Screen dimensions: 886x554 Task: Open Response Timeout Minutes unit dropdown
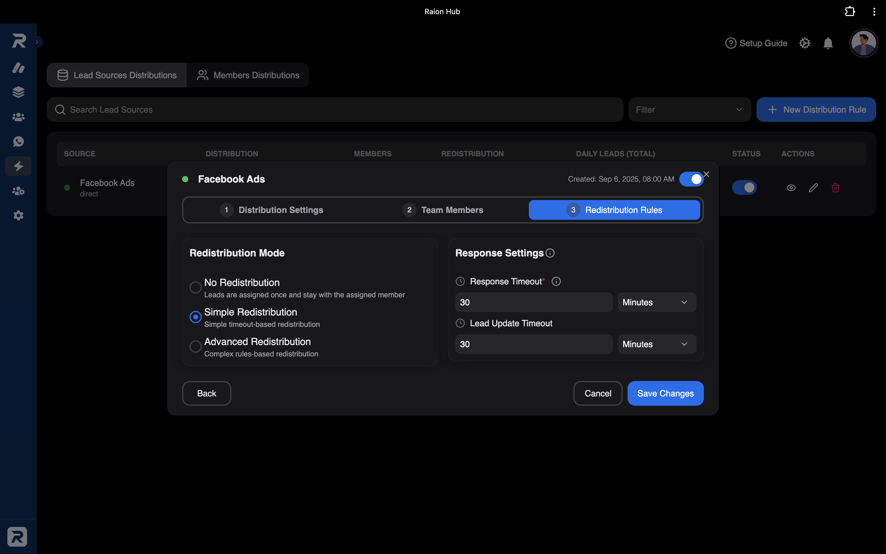click(657, 302)
